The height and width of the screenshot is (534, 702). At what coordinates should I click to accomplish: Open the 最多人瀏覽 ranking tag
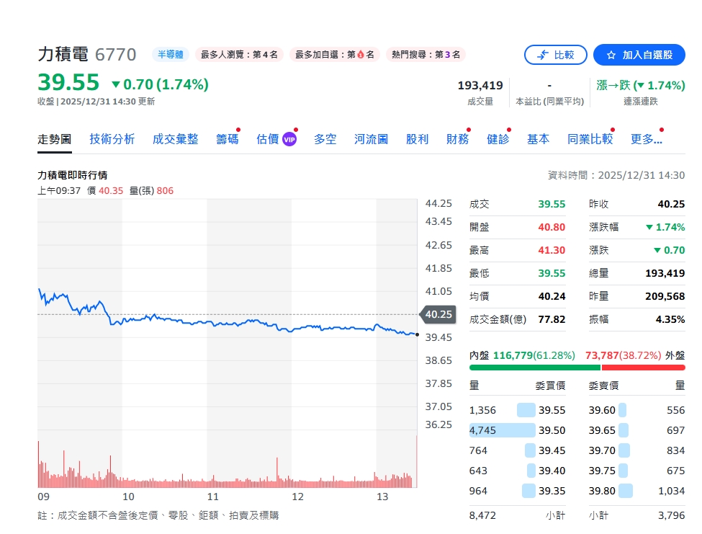(239, 54)
